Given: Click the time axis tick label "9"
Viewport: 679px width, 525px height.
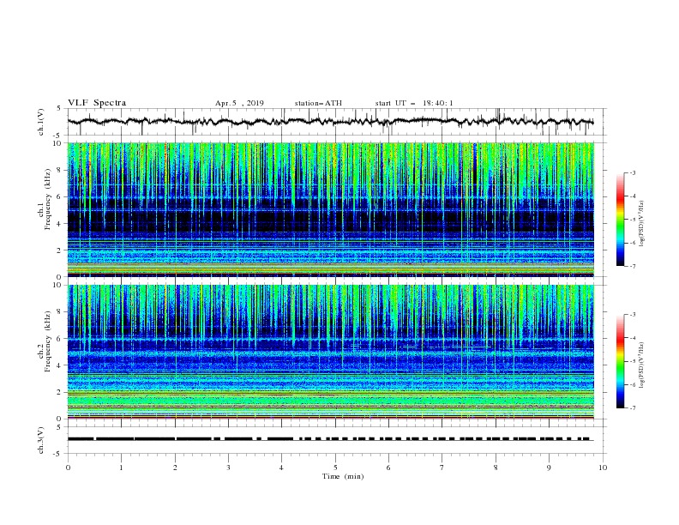Looking at the screenshot, I should coord(549,468).
